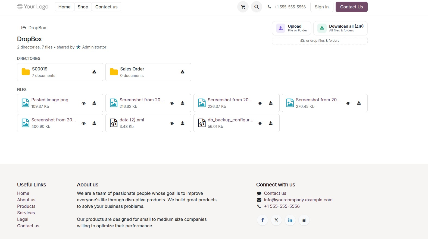Open Contact us in the top navigation
This screenshot has width=428, height=239.
tap(107, 7)
